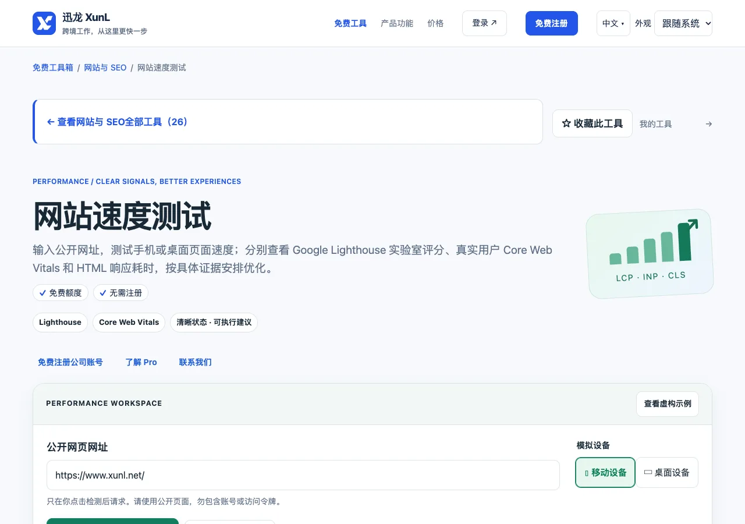Focus the 公开网页网址 URL input field
This screenshot has height=524, width=745.
[x=303, y=475]
